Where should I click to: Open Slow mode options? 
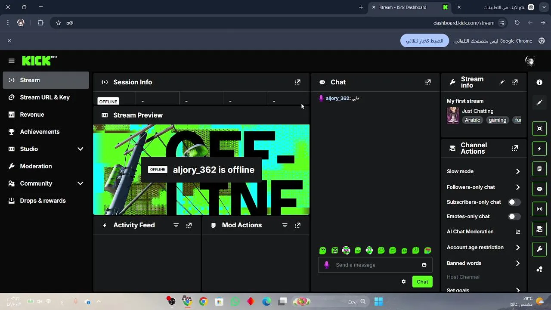[x=484, y=171]
